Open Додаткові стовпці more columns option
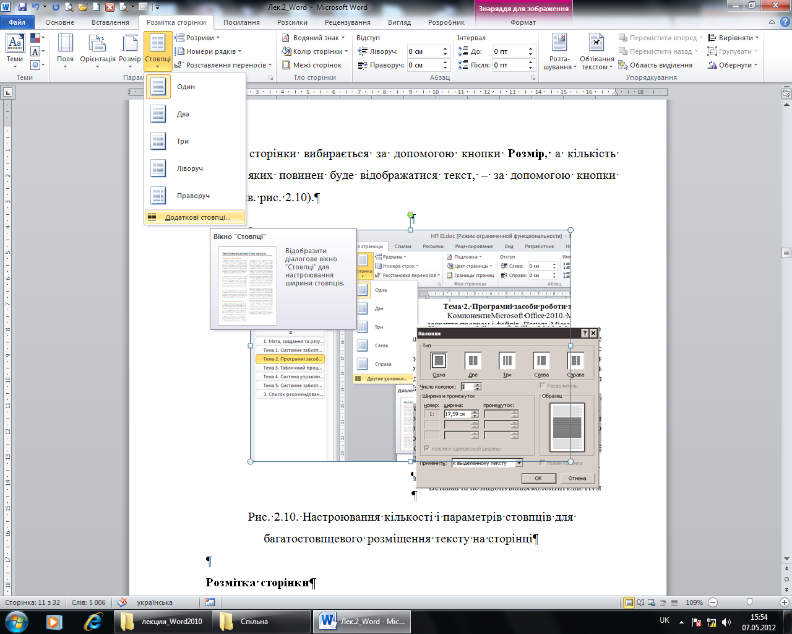 [x=195, y=217]
